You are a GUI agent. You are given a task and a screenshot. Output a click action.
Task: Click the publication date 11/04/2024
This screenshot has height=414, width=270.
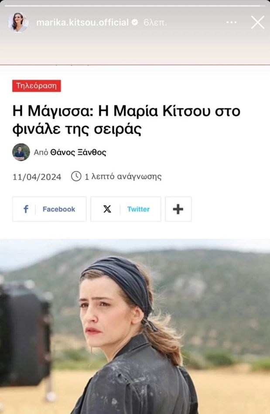tap(37, 176)
